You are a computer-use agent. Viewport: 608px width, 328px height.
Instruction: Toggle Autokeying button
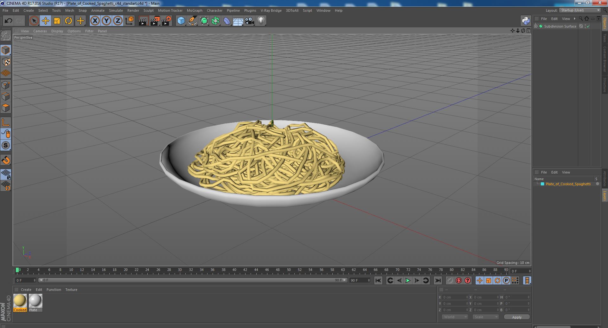[458, 280]
